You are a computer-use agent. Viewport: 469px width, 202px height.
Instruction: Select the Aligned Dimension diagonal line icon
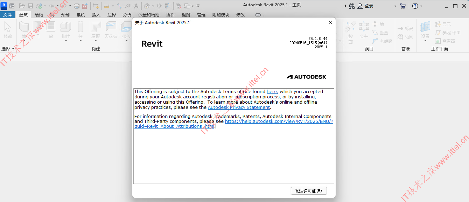119,6
